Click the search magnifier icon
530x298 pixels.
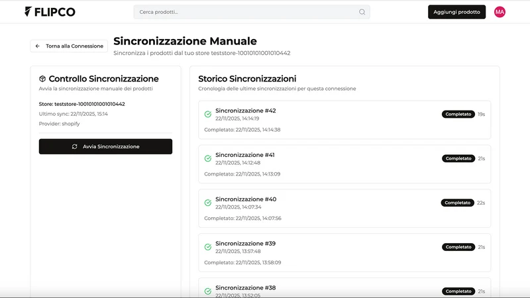click(362, 12)
